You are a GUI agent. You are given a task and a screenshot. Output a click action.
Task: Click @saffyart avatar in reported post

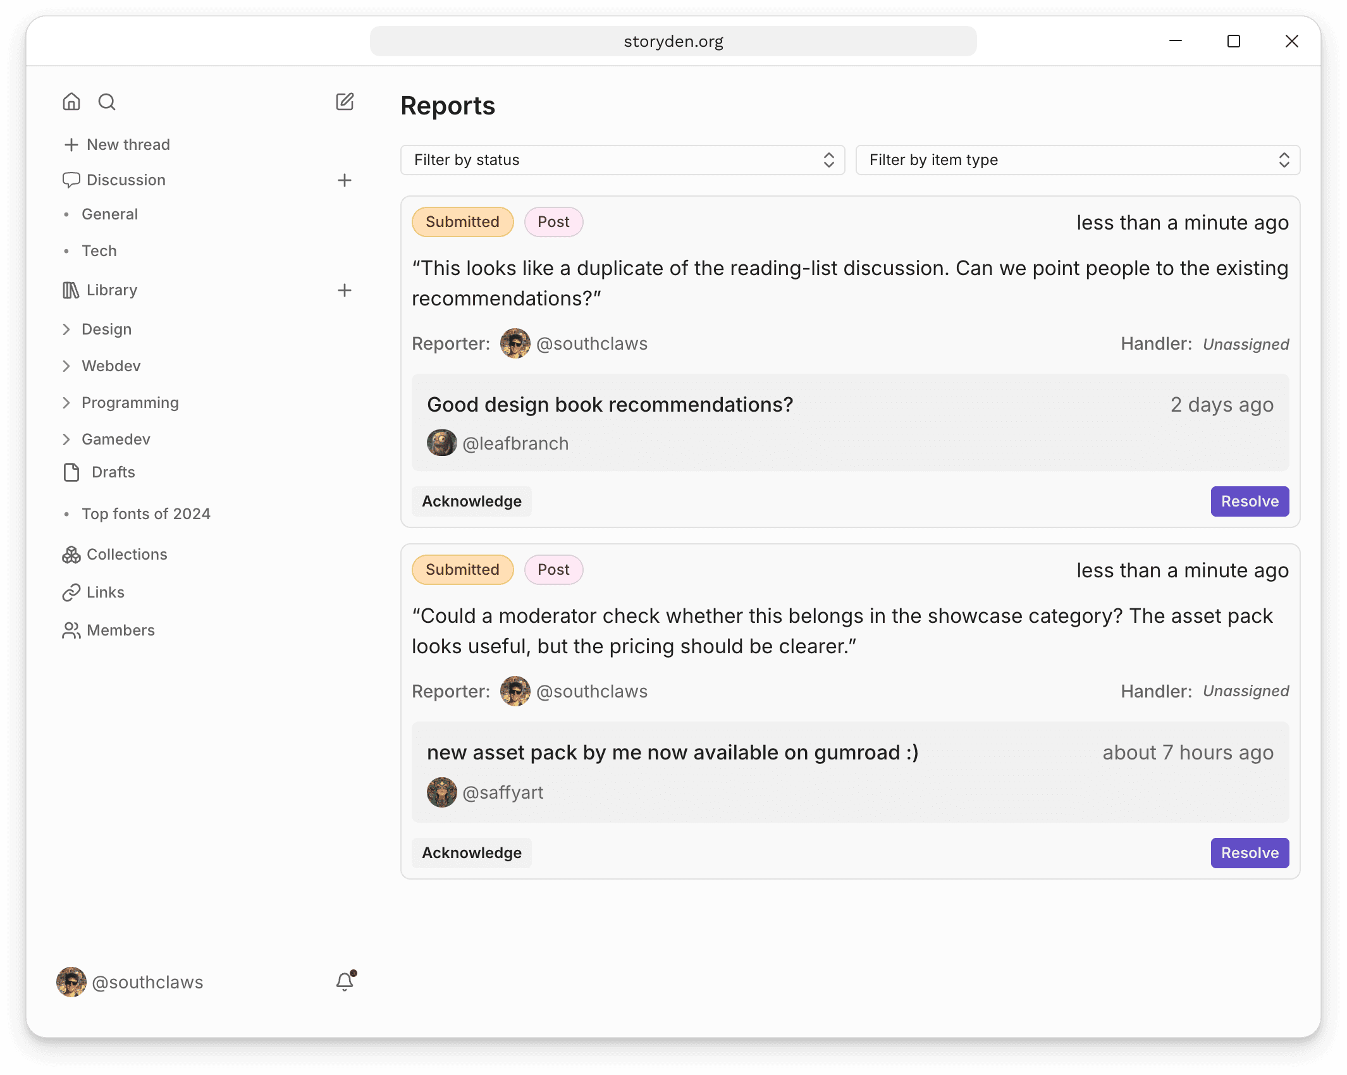[x=442, y=792]
